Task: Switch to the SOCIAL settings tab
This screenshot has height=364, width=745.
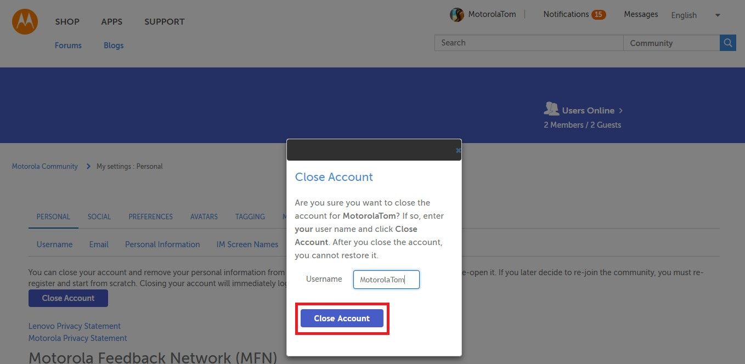Action: click(99, 217)
